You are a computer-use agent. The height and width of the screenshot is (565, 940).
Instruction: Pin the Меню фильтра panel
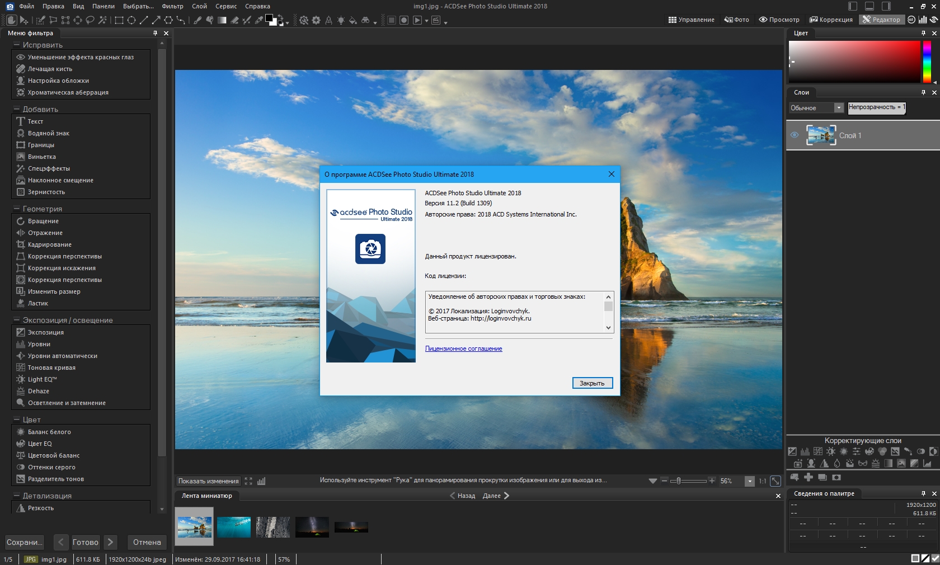[x=156, y=33]
